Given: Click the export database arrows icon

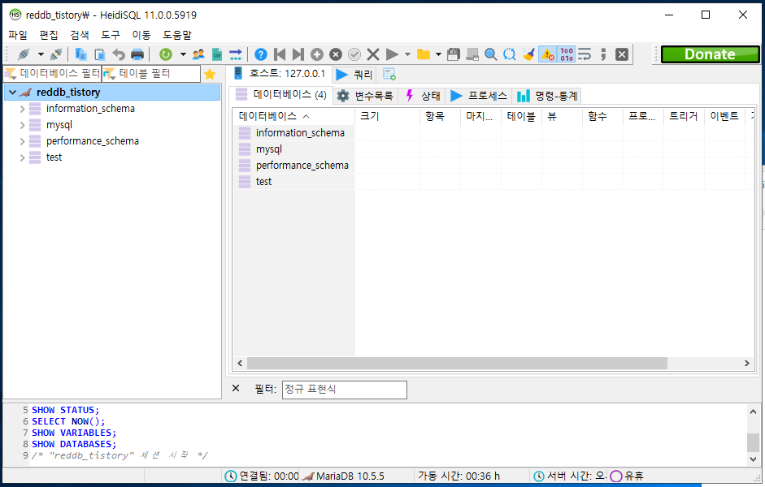Looking at the screenshot, I should pyautogui.click(x=236, y=54).
